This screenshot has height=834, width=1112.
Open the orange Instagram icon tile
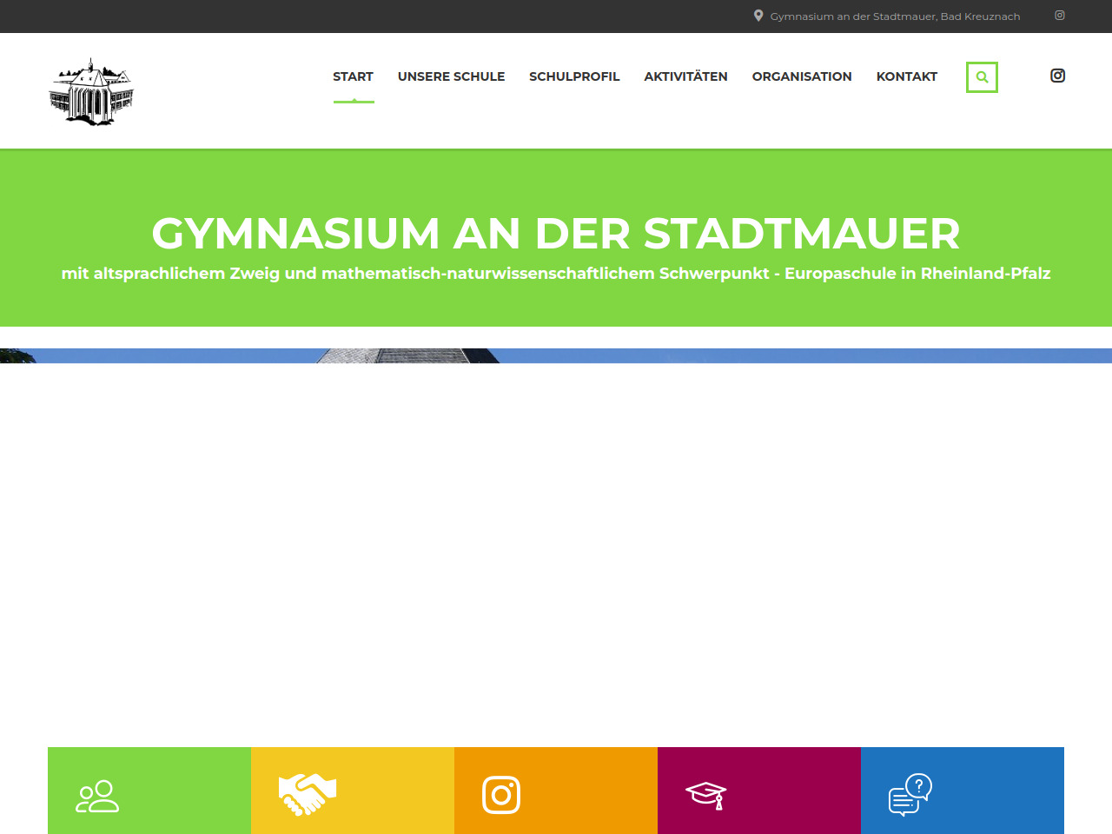click(556, 791)
